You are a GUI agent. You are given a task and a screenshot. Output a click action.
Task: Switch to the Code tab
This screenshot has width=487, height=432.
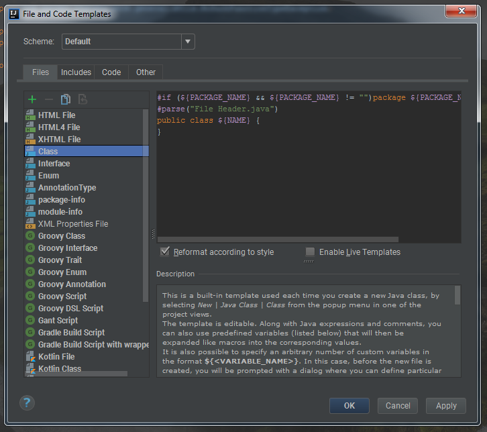111,72
